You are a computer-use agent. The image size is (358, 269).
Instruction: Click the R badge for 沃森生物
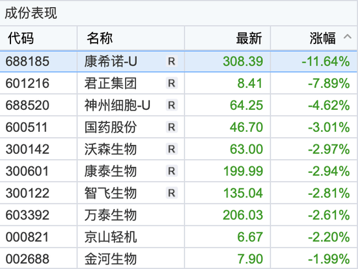click(172, 149)
